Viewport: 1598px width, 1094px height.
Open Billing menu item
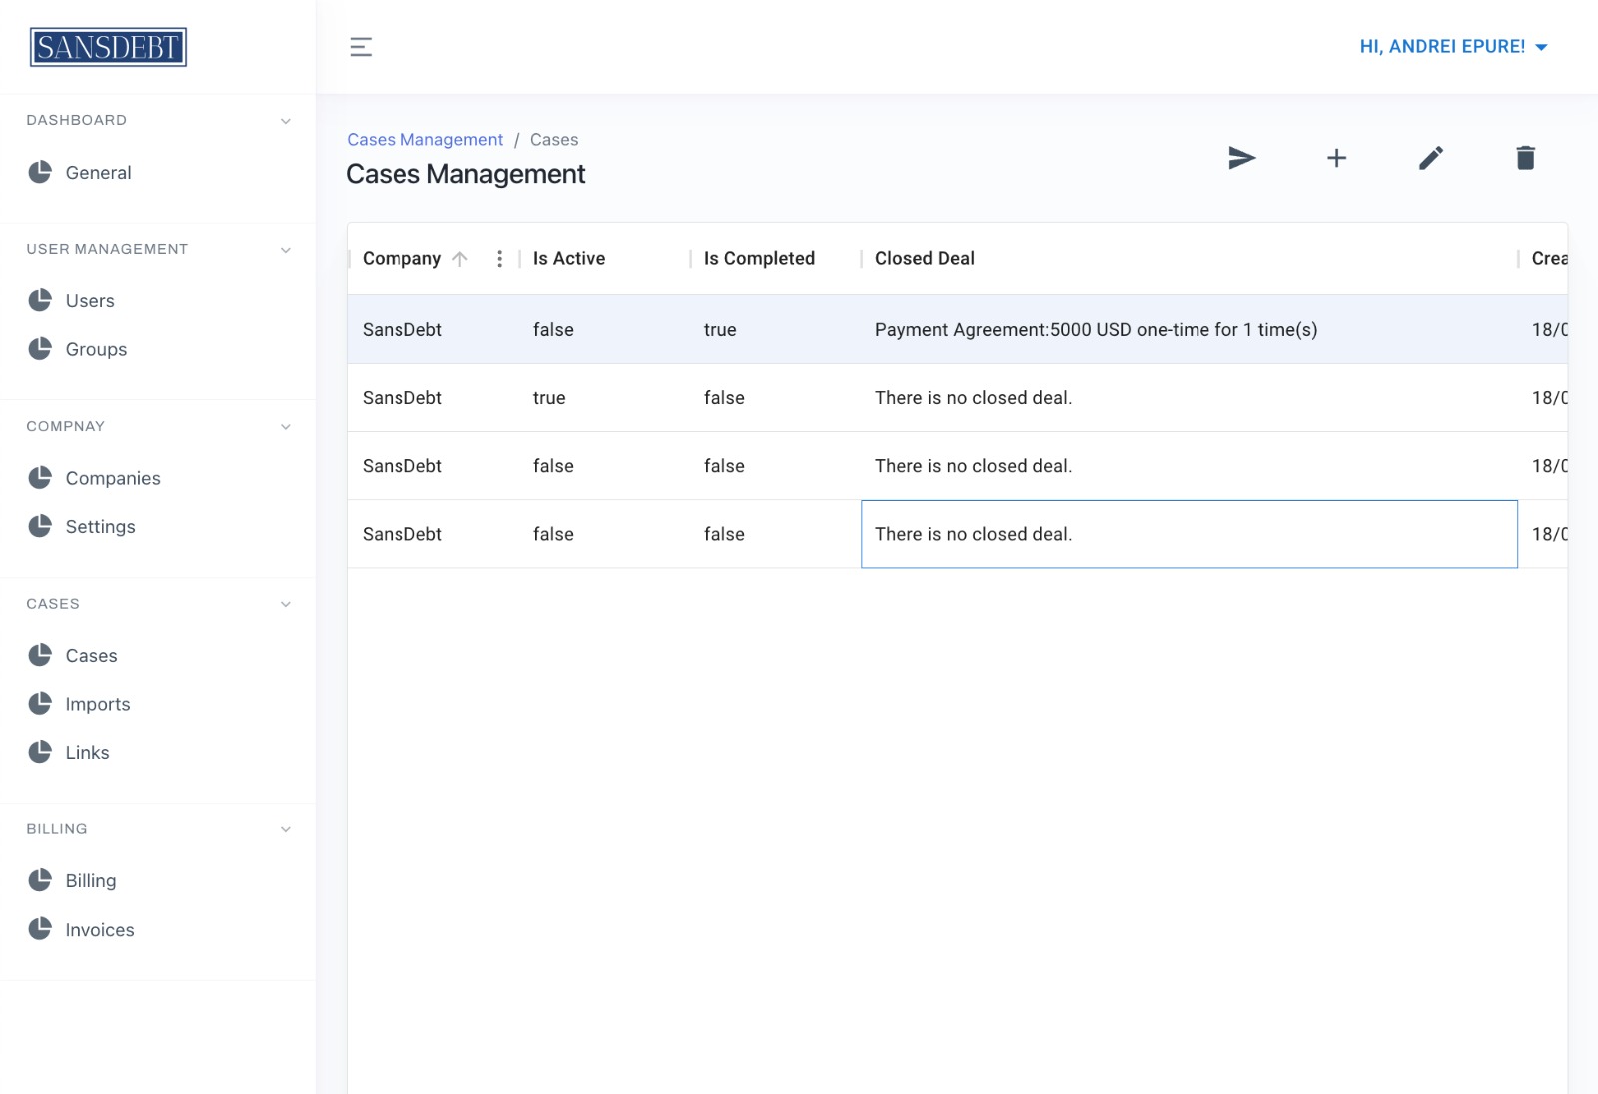[91, 881]
